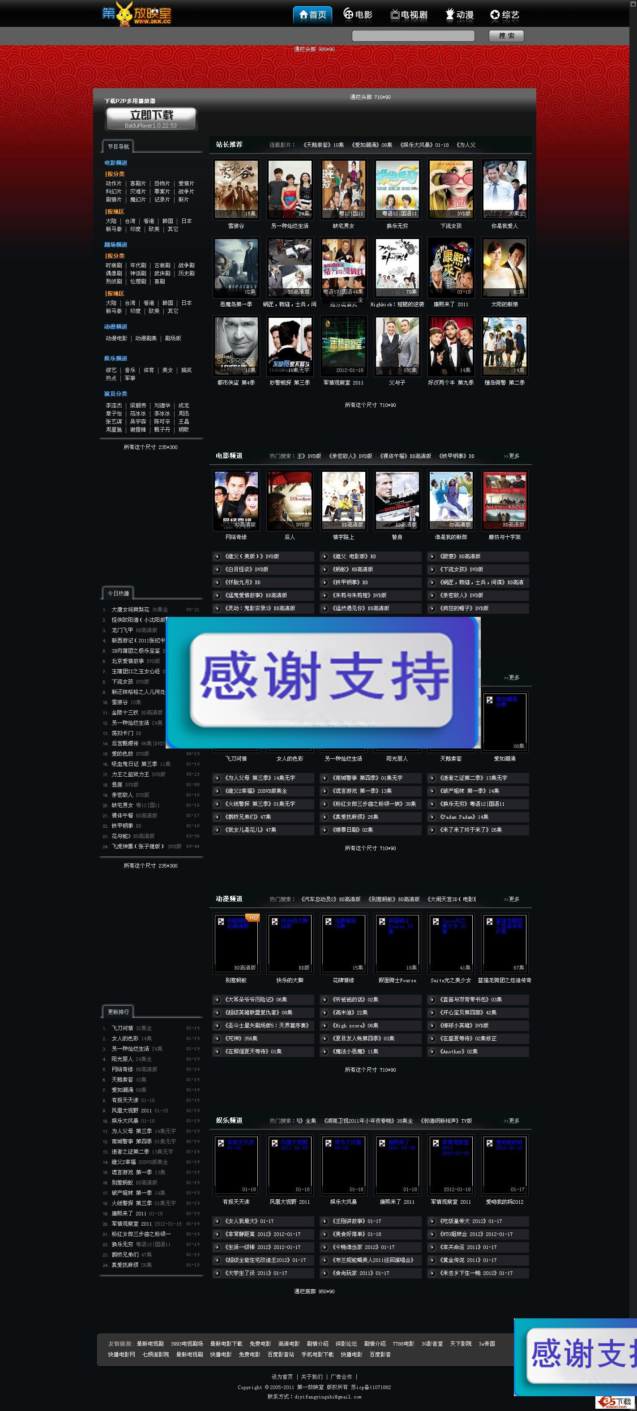The height and width of the screenshot is (1411, 637).
Task: Go to the 电影 movies tab
Action: (358, 14)
